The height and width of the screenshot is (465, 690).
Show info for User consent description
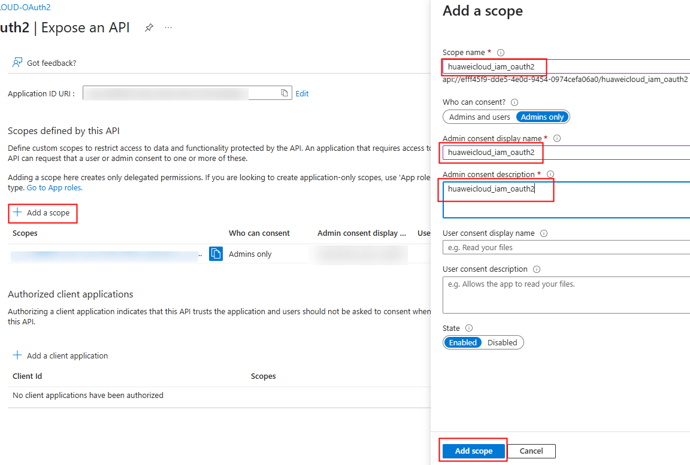pyautogui.click(x=537, y=269)
